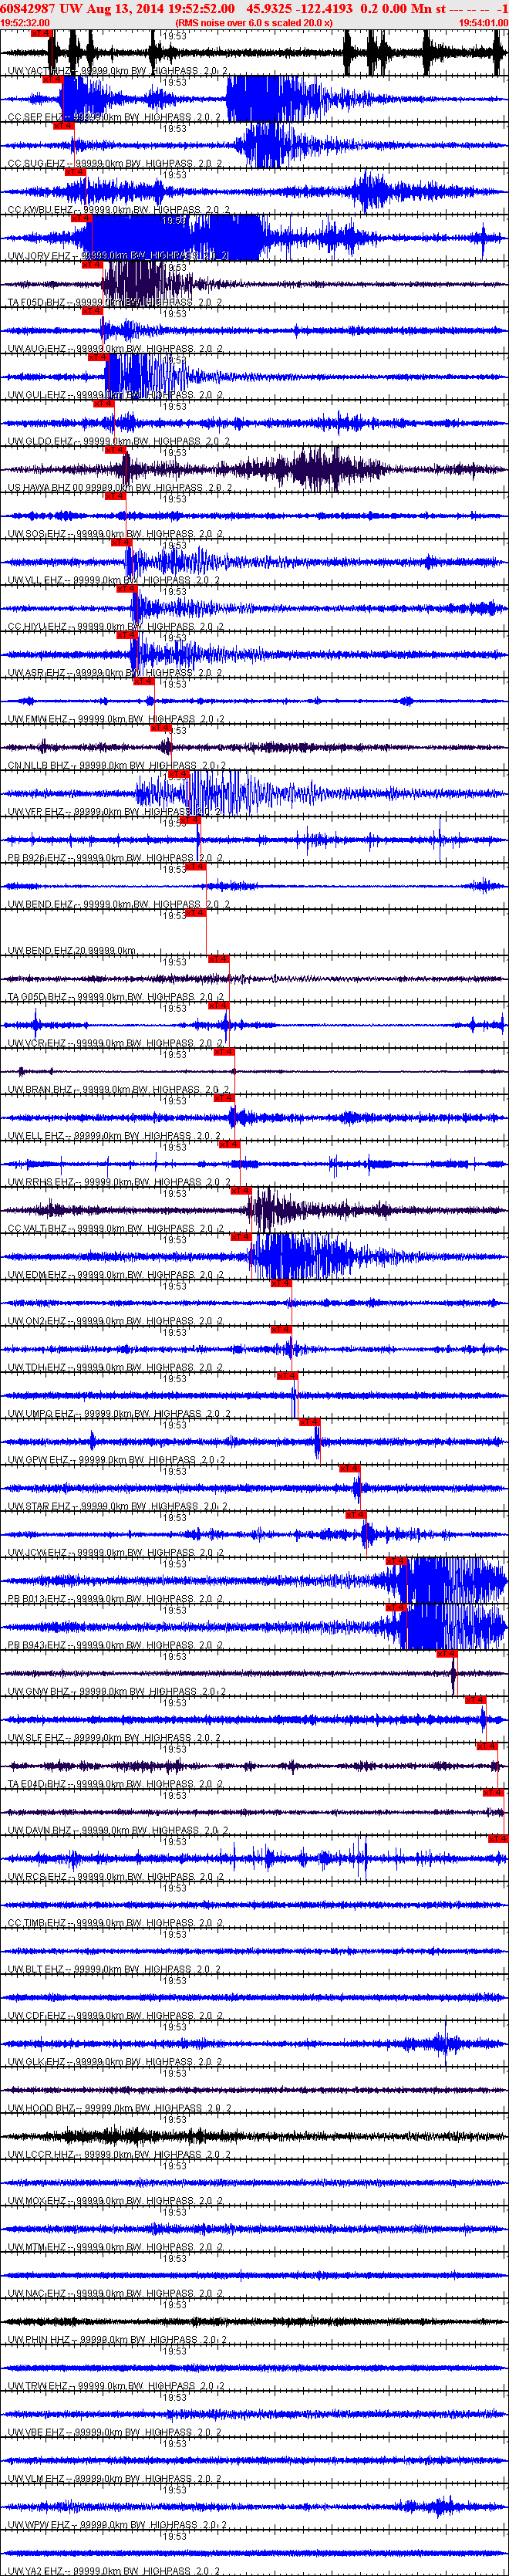Select the CC.SEP EHZ station label
This screenshot has height=2576, width=509.
114,118
